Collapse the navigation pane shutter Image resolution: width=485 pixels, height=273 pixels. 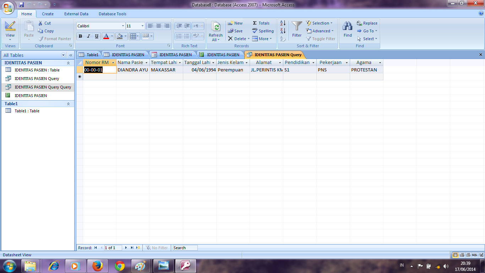tap(71, 55)
